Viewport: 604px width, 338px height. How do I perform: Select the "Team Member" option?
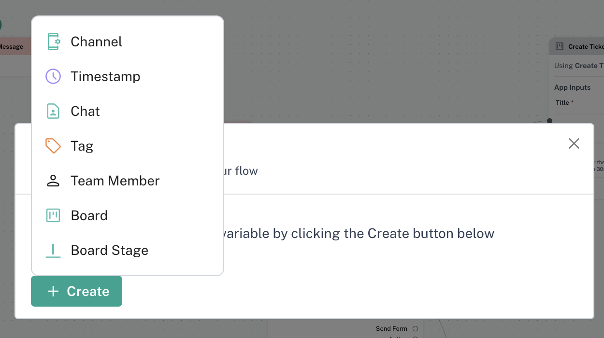click(x=115, y=181)
